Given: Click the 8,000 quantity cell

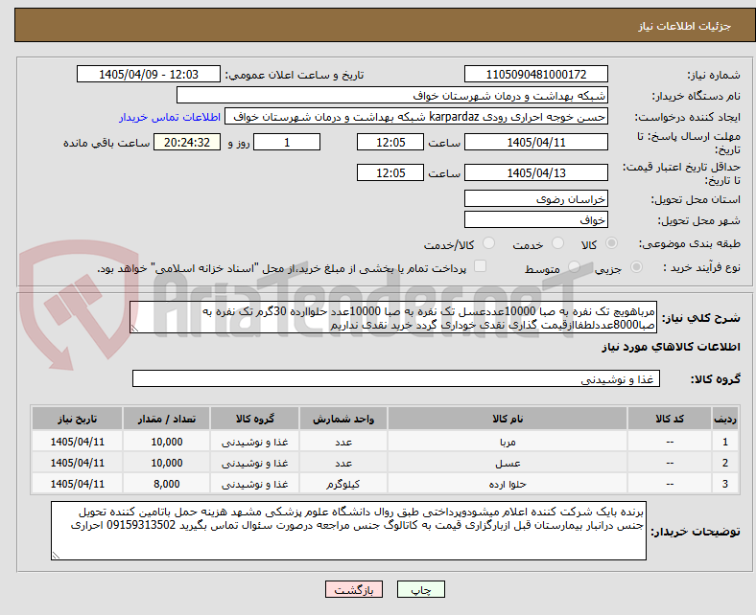Looking at the screenshot, I should pos(166,484).
